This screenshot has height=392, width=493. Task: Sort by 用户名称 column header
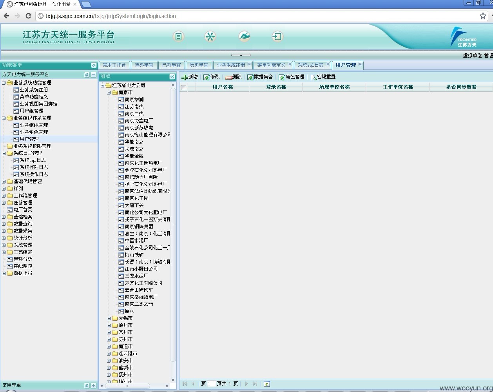223,87
